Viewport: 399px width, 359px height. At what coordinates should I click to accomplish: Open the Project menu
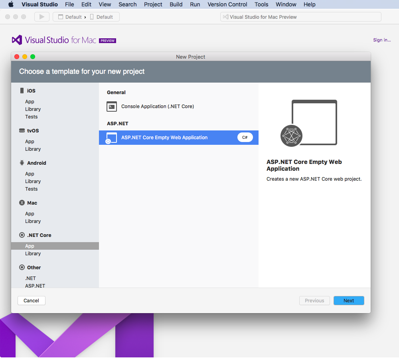(153, 4)
